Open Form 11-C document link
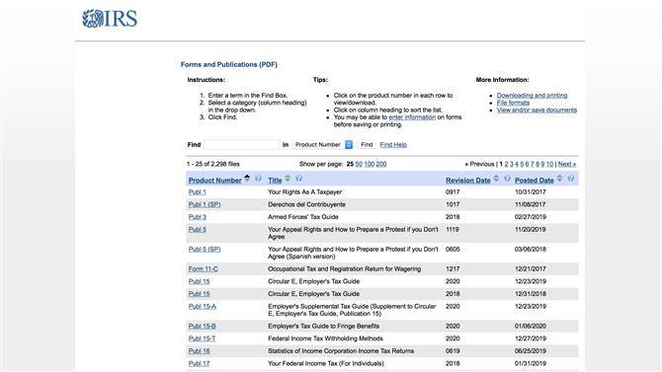The width and height of the screenshot is (662, 372). coord(204,269)
